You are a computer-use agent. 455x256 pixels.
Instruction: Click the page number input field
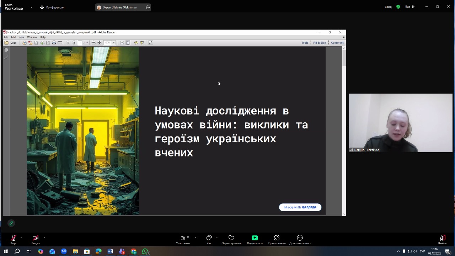[x=80, y=43]
